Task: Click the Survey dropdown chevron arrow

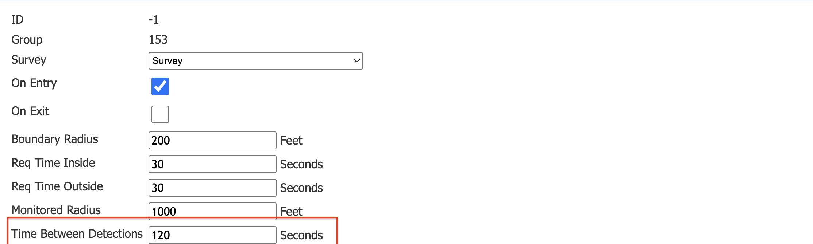Action: (x=356, y=61)
